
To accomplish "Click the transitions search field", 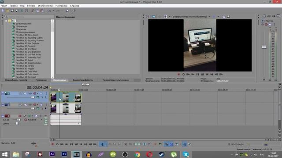I will tap(30, 17).
